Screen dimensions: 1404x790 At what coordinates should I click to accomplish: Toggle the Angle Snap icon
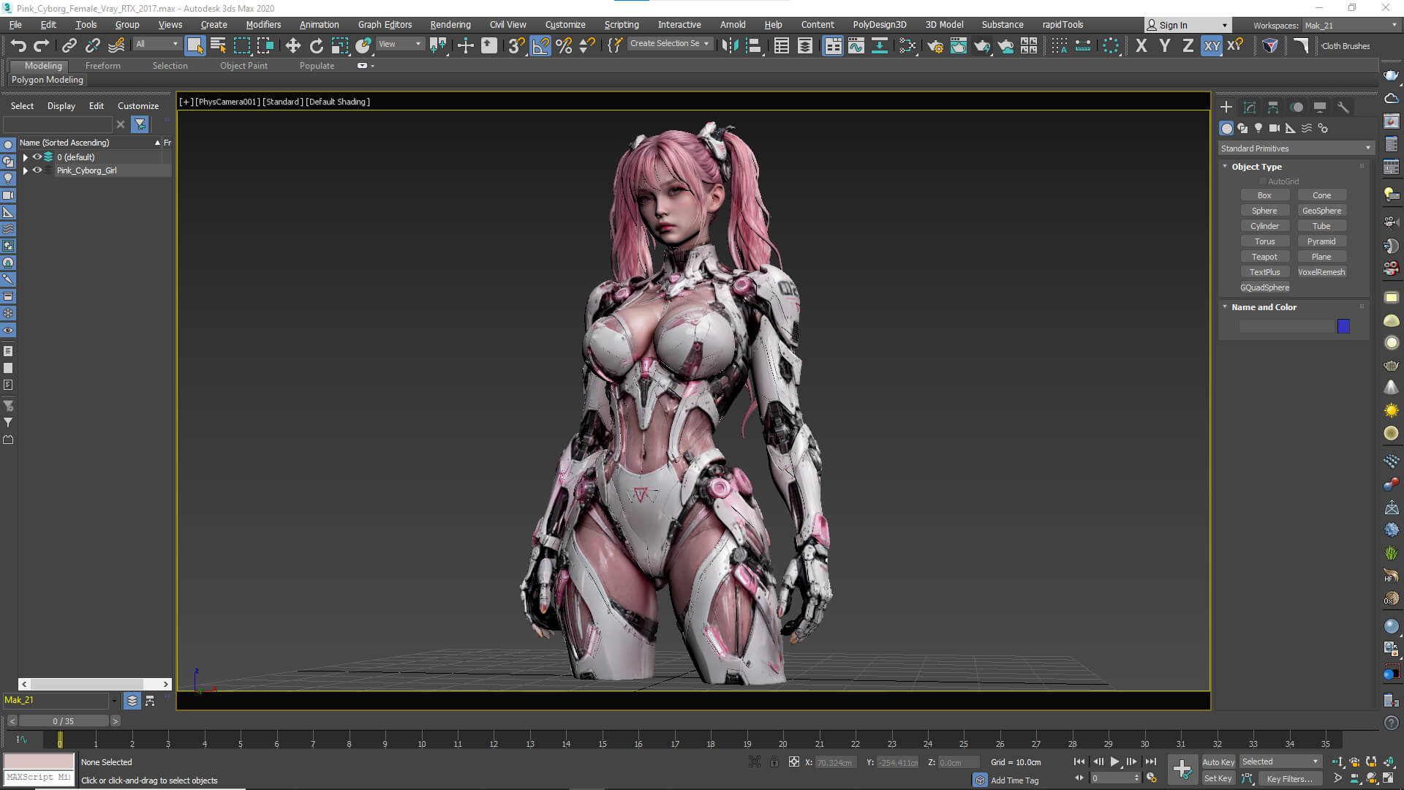click(540, 46)
